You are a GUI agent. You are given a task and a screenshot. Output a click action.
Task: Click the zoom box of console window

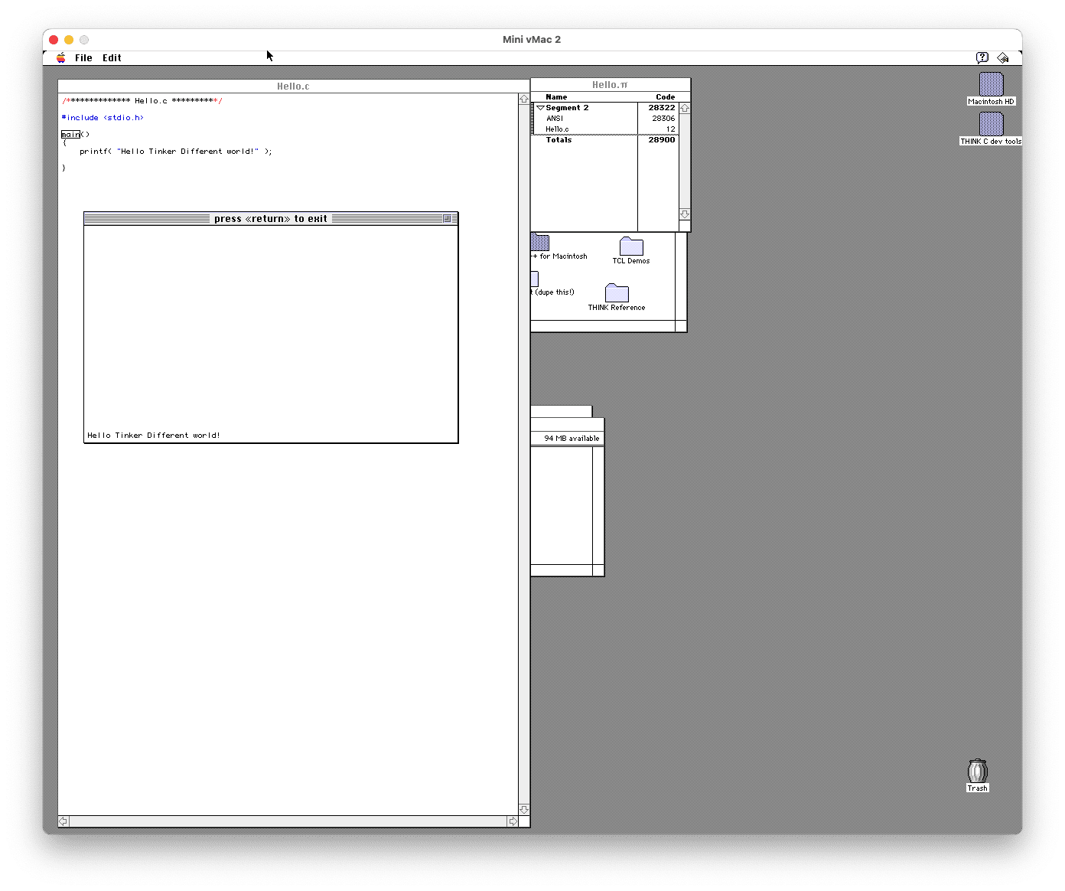point(448,219)
